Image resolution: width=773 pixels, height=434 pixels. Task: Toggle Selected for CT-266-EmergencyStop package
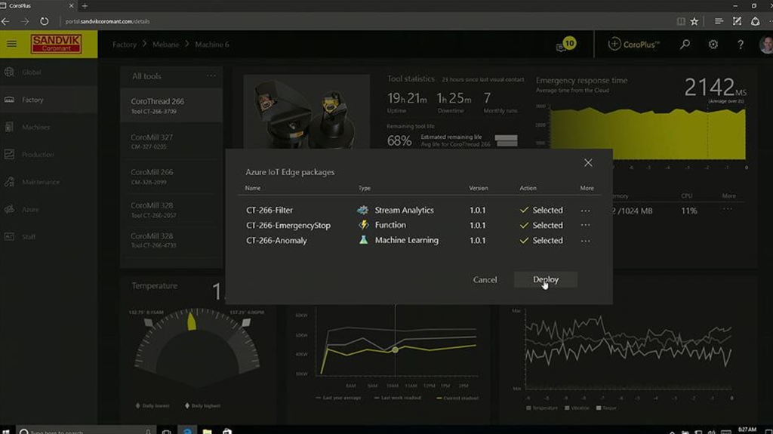(x=540, y=226)
